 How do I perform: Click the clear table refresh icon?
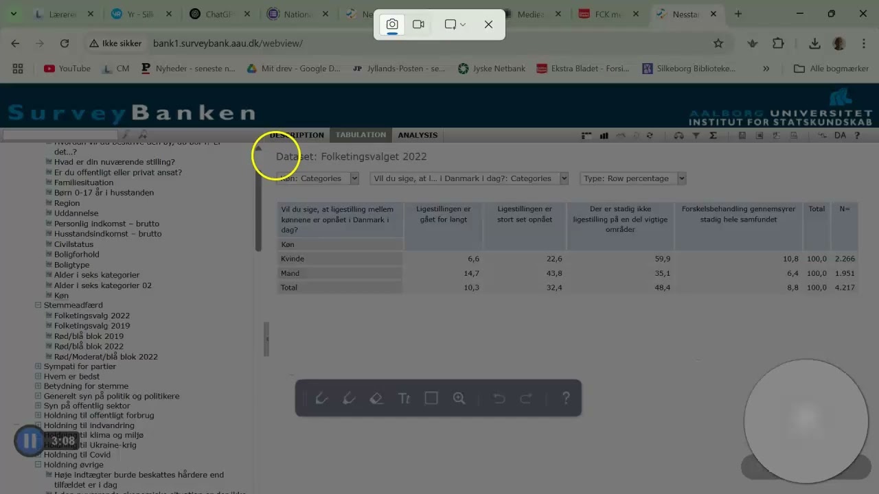pyautogui.click(x=650, y=136)
